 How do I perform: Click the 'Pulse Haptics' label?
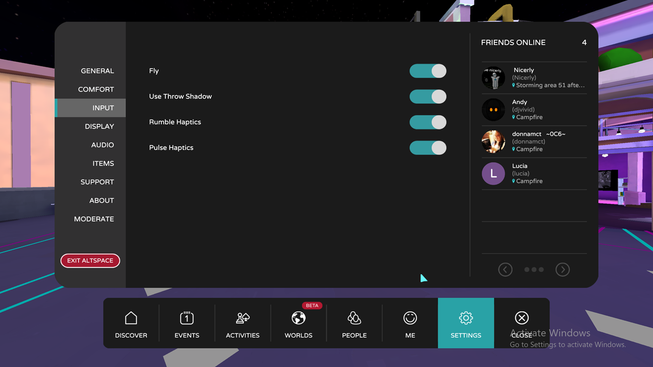171,148
